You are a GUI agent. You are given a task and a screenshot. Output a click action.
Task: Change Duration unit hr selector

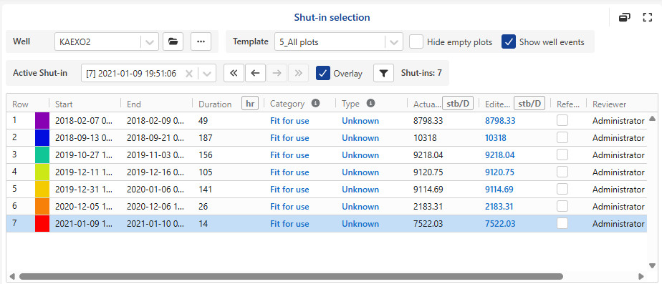[x=250, y=103]
